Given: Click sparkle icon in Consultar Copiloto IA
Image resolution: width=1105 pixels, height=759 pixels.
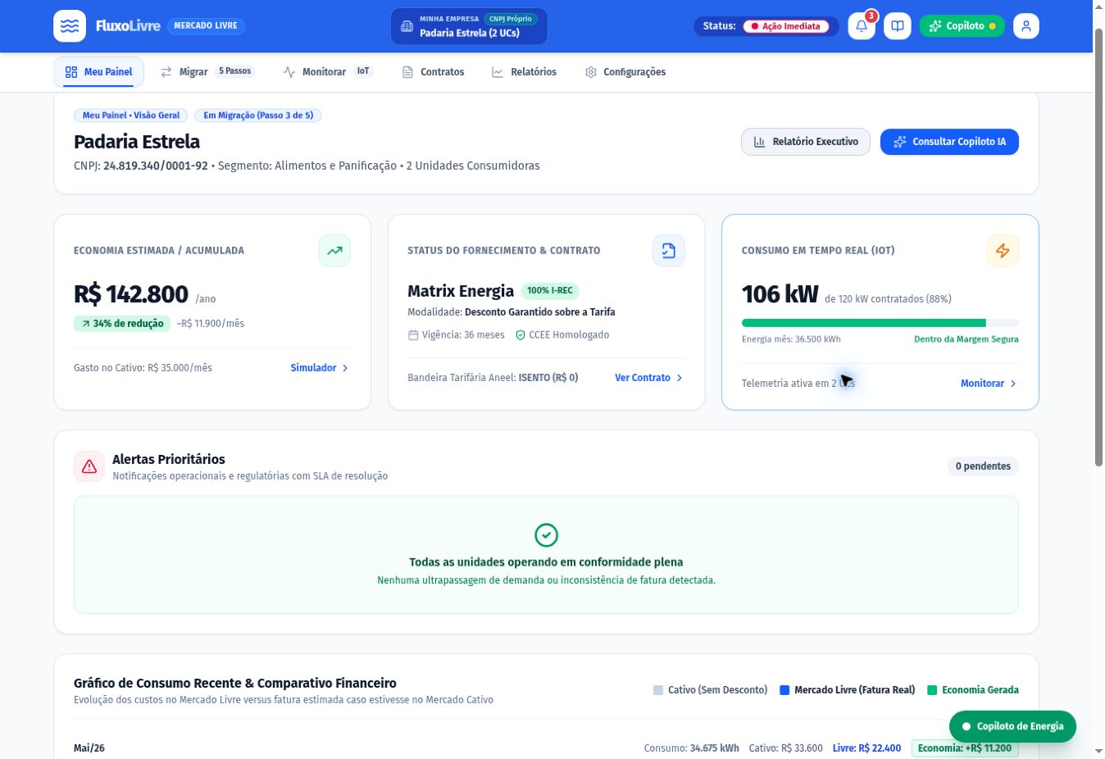Looking at the screenshot, I should pyautogui.click(x=899, y=142).
